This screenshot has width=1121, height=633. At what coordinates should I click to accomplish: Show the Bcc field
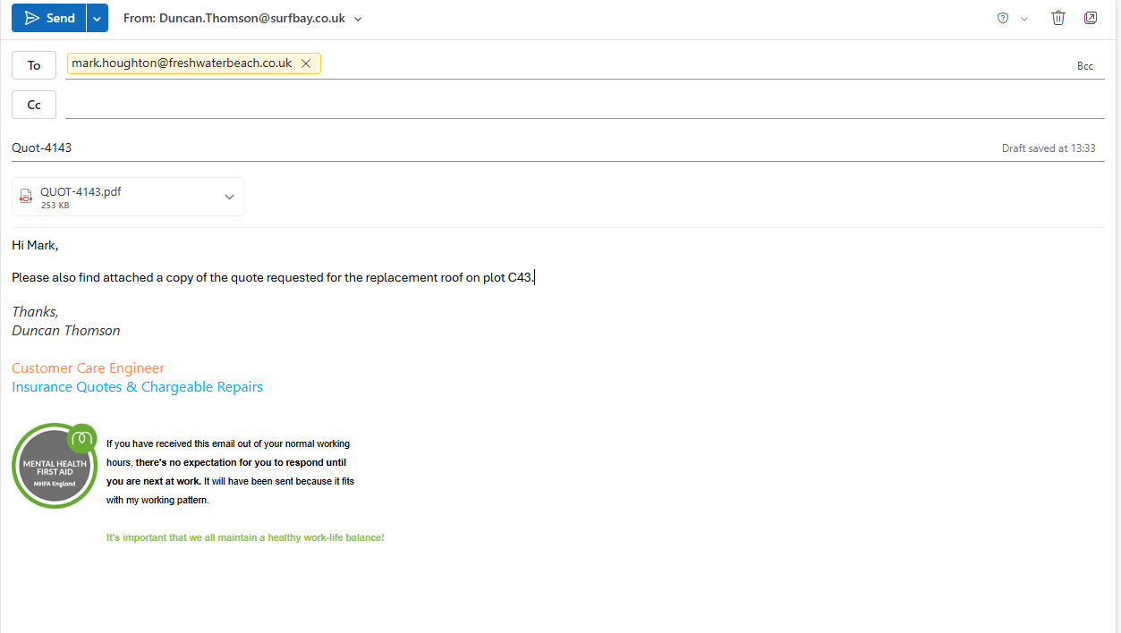point(1084,66)
